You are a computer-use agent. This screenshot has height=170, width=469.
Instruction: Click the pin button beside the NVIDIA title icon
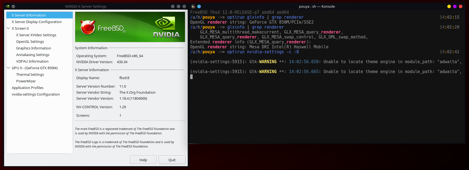13,6
